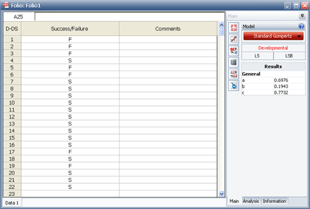Image resolution: width=310 pixels, height=209 pixels.
Task: Click the parameter b value 0.1943
Action: click(281, 86)
